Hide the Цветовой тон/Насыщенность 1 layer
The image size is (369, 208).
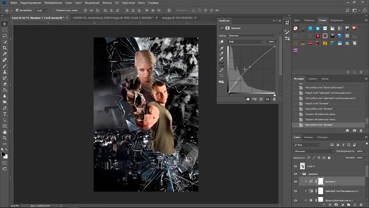coord(296,191)
